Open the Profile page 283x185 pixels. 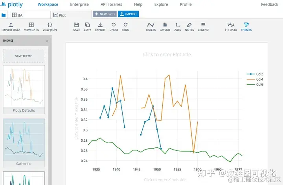186,4
